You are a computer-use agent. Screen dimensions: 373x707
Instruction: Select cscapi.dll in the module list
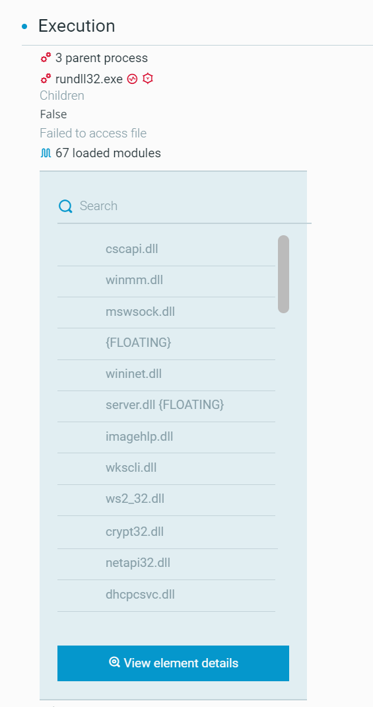pyautogui.click(x=166, y=249)
